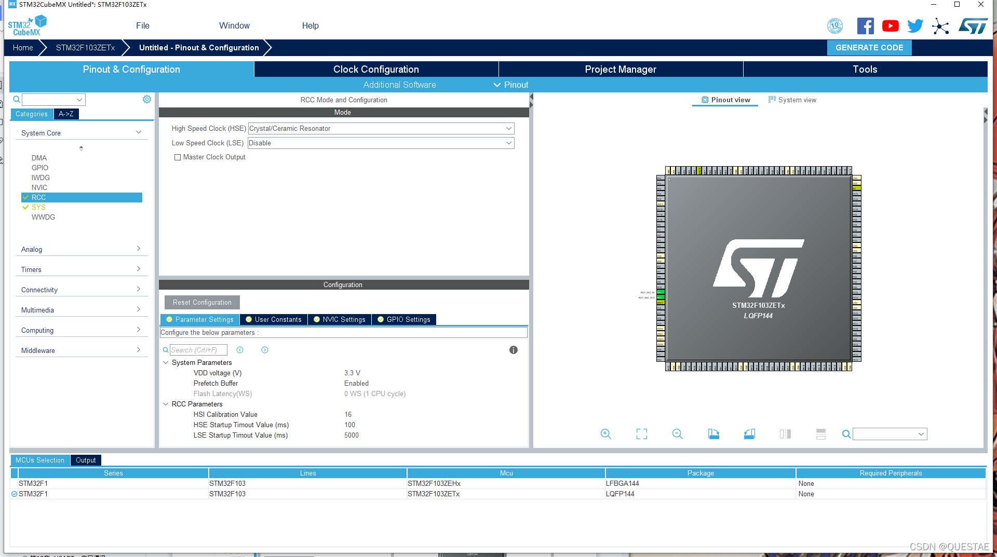Click the parameter search magnifier icon
This screenshot has width=997, height=557.
click(x=166, y=350)
